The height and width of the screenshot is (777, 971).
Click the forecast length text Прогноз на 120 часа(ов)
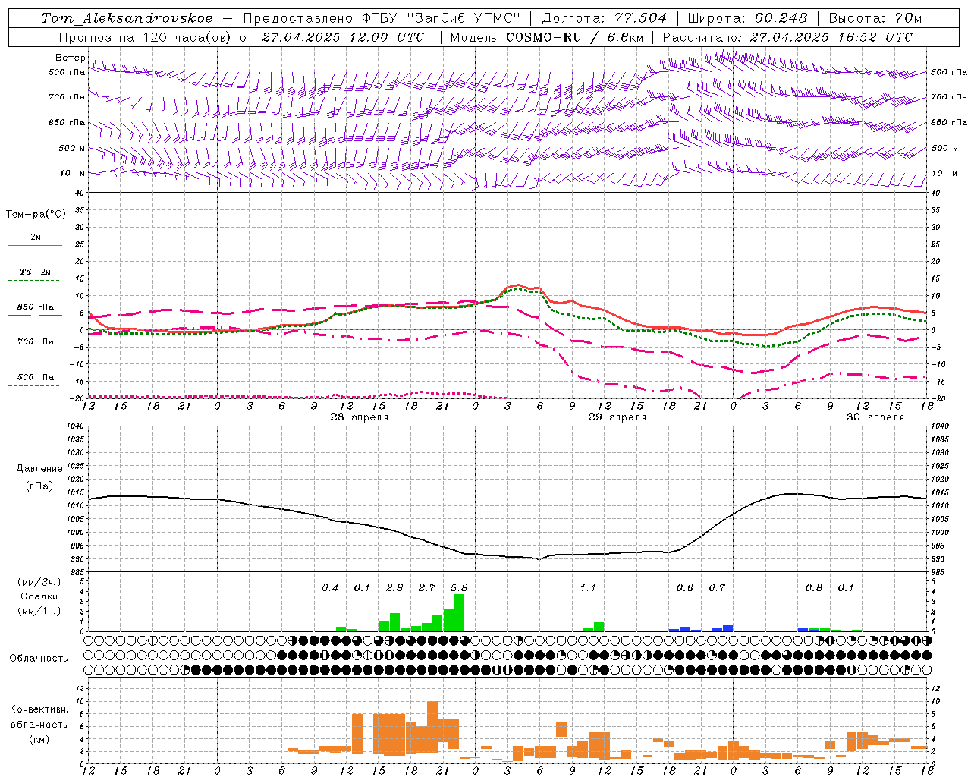[x=146, y=37]
